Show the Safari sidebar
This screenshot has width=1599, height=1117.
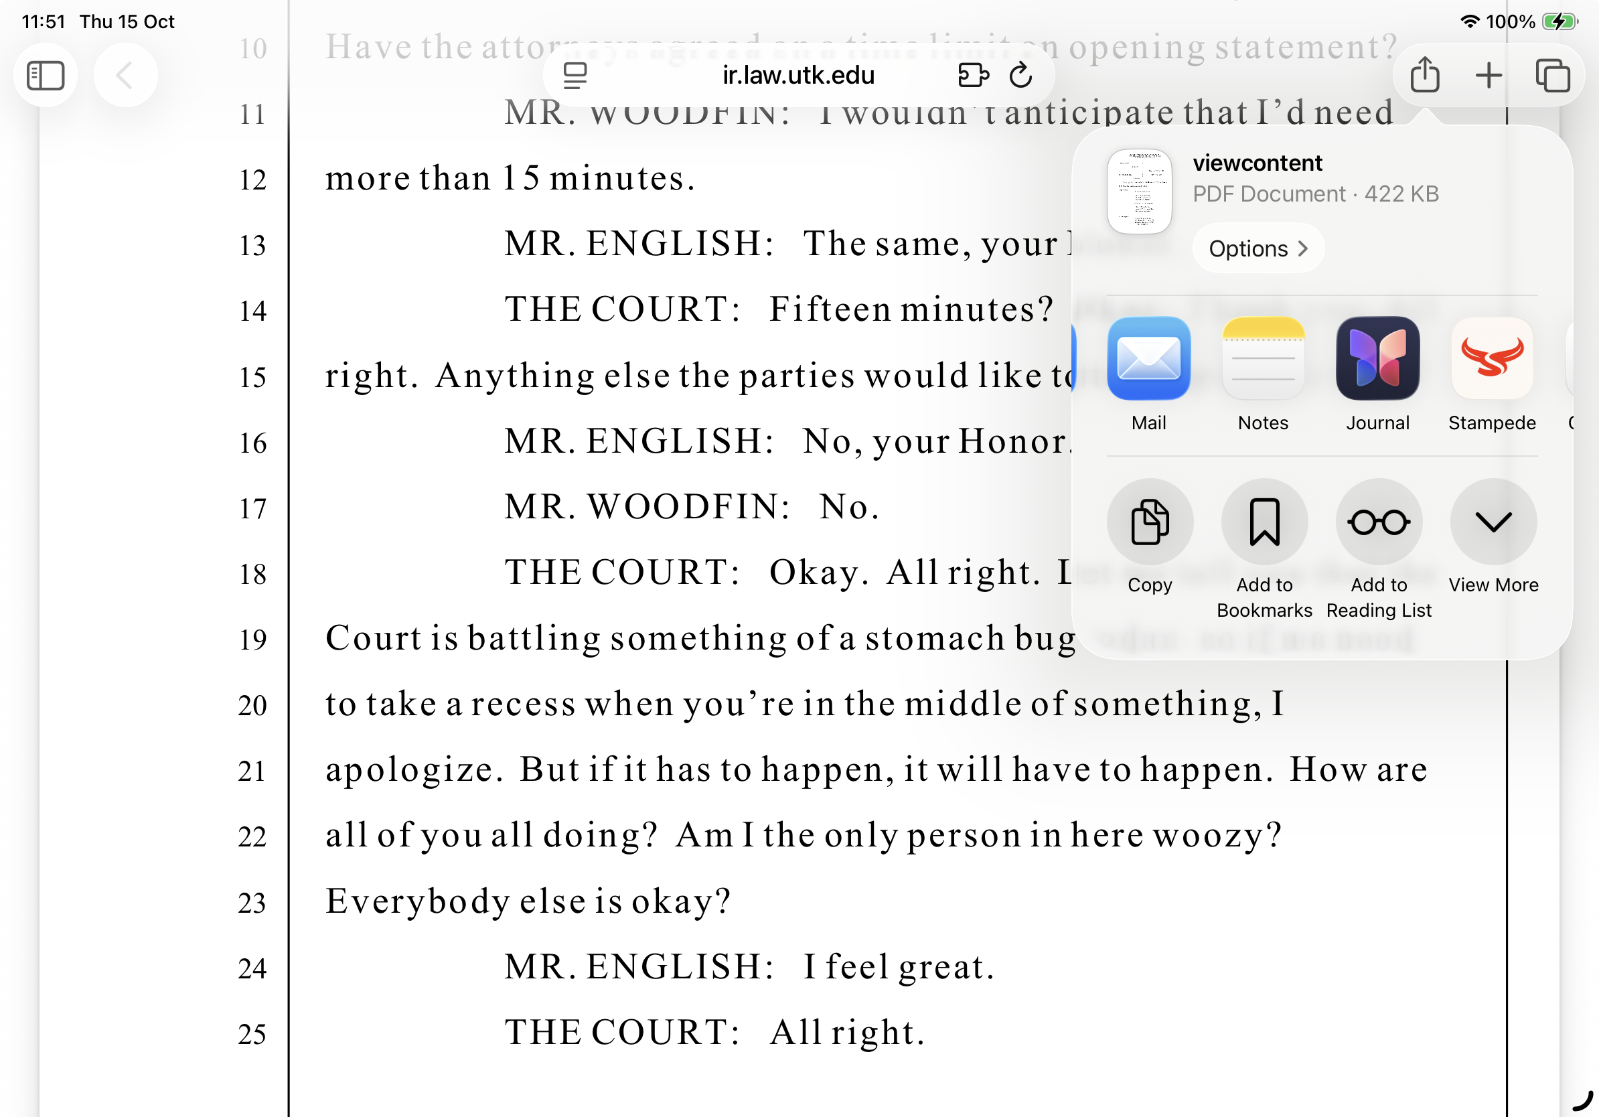coord(46,75)
